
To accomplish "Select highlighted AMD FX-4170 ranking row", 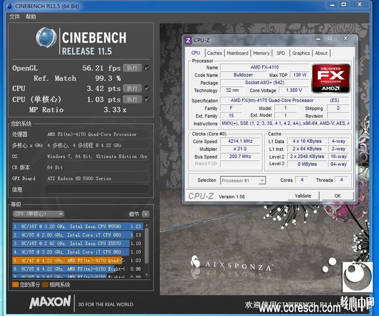I will coord(78,260).
